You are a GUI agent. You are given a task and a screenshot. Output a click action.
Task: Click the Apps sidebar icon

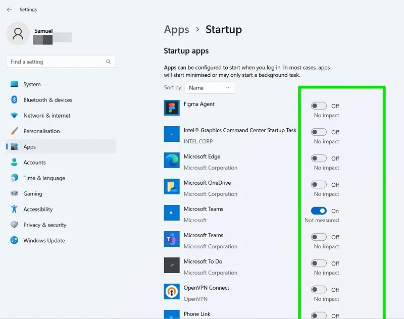tap(14, 146)
